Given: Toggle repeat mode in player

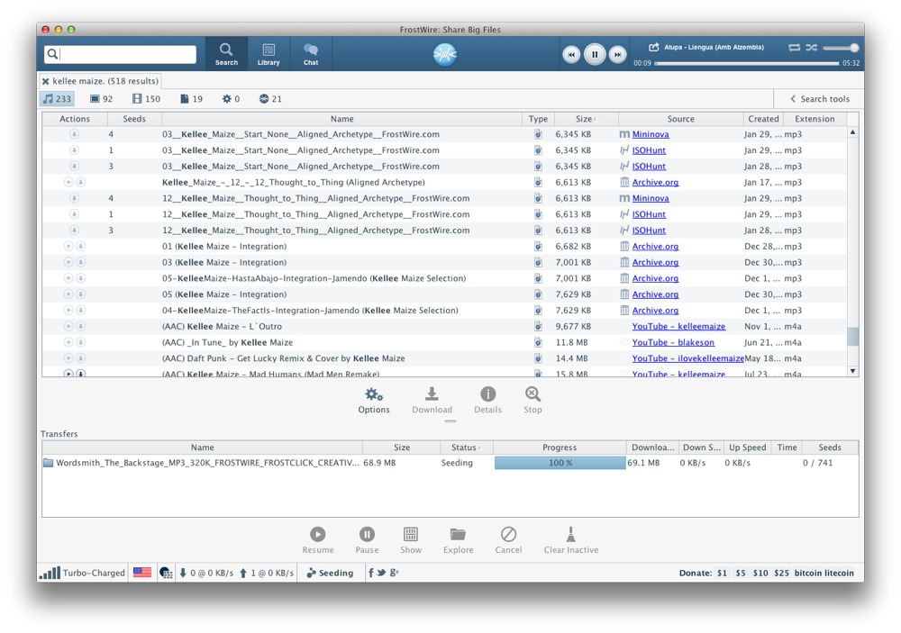Looking at the screenshot, I should pyautogui.click(x=794, y=47).
